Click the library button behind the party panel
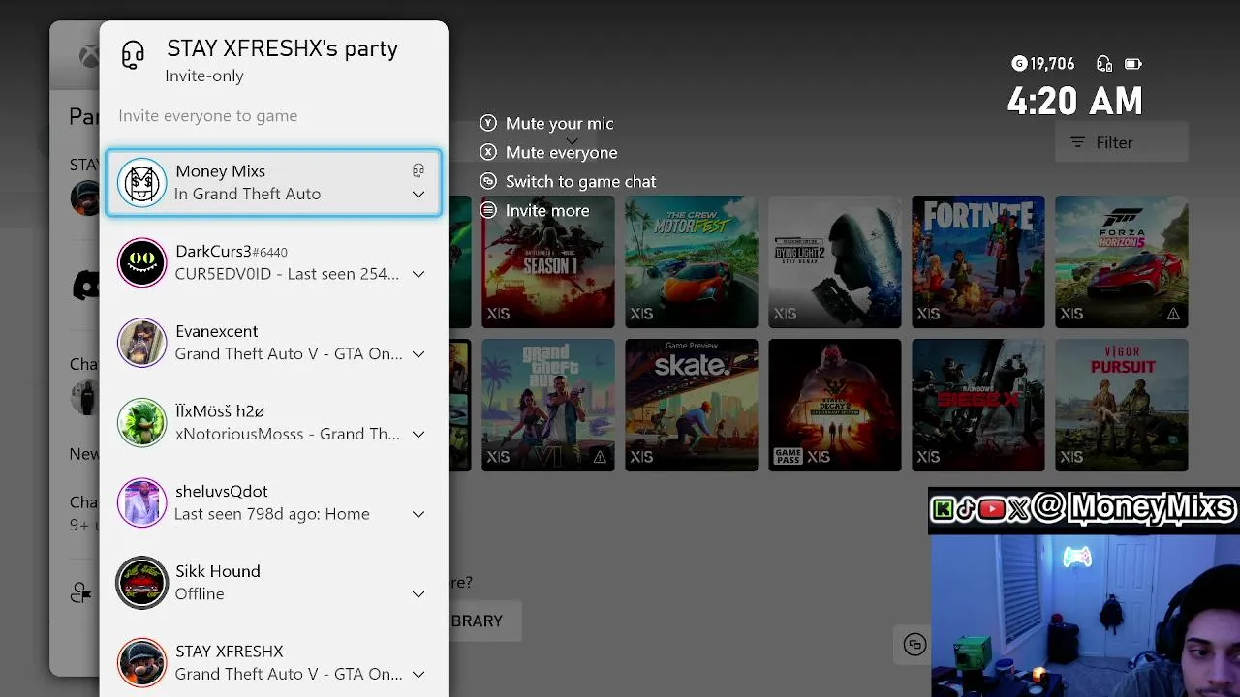The height and width of the screenshot is (697, 1240). click(484, 621)
